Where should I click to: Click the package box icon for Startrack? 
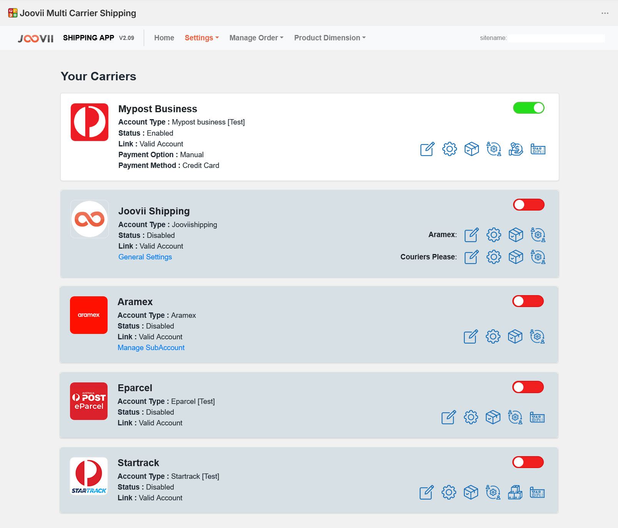[471, 492]
